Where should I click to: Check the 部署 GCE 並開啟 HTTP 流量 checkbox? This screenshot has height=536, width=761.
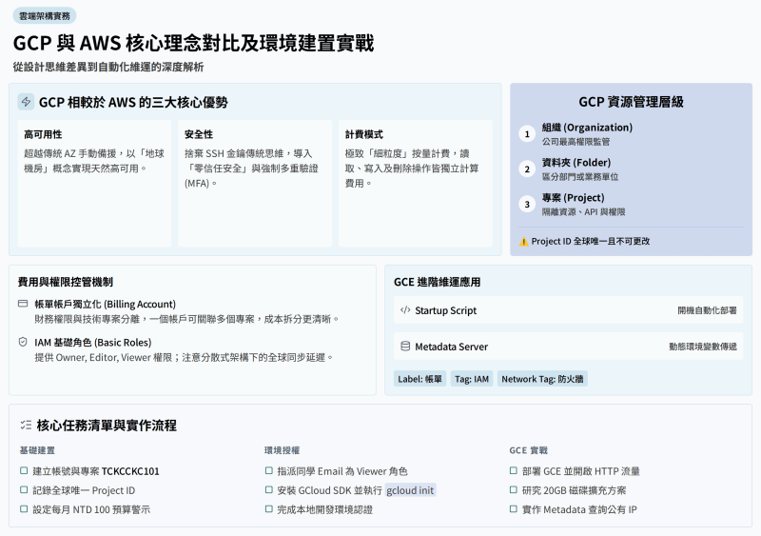click(514, 470)
